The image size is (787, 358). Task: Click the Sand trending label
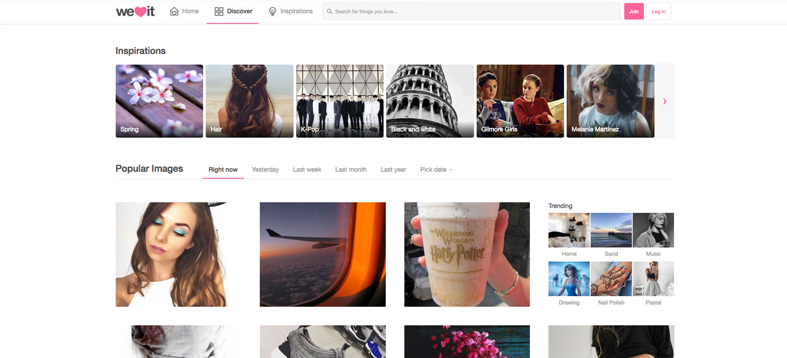tap(611, 254)
